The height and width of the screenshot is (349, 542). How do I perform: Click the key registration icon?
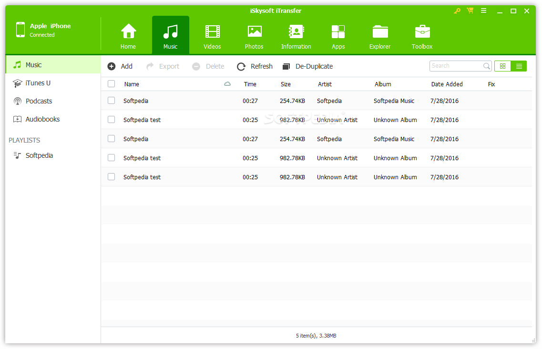point(457,11)
